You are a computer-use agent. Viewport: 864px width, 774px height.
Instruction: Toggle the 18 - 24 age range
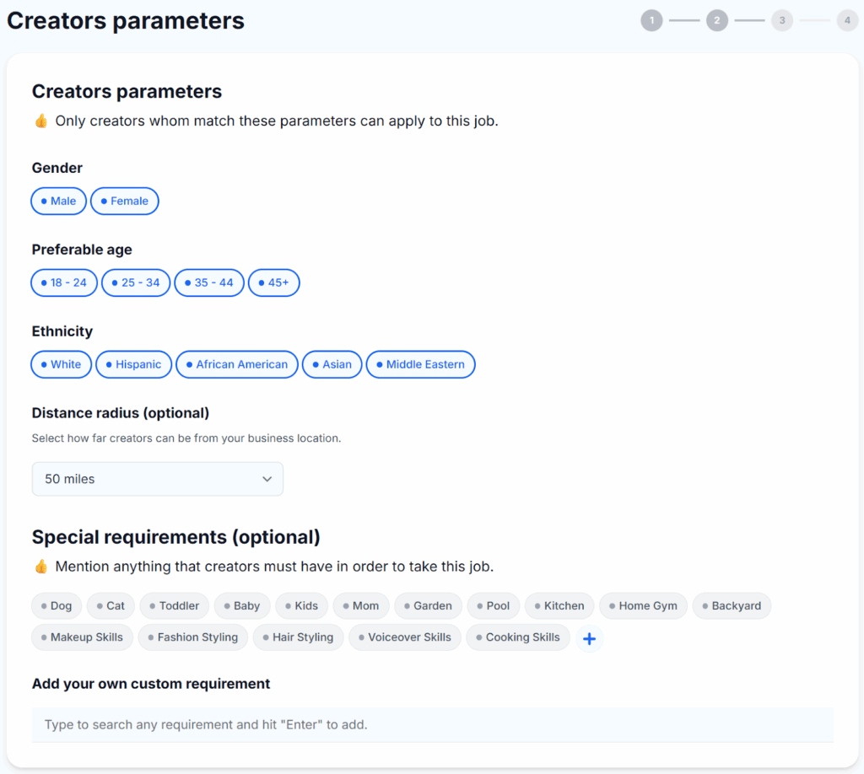click(64, 283)
